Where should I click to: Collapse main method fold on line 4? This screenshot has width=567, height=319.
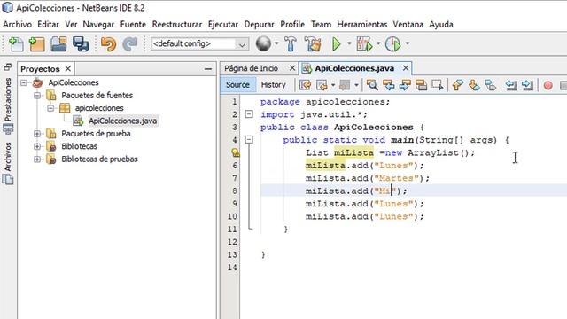(249, 140)
